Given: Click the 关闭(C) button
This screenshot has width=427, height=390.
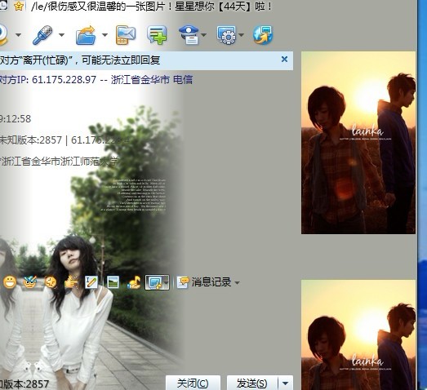Looking at the screenshot, I should (x=193, y=383).
